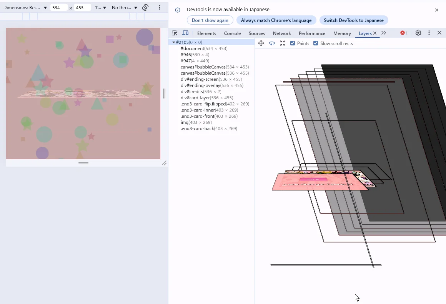
Task: Open the Customize DevTools three-dot menu
Action: 429,33
